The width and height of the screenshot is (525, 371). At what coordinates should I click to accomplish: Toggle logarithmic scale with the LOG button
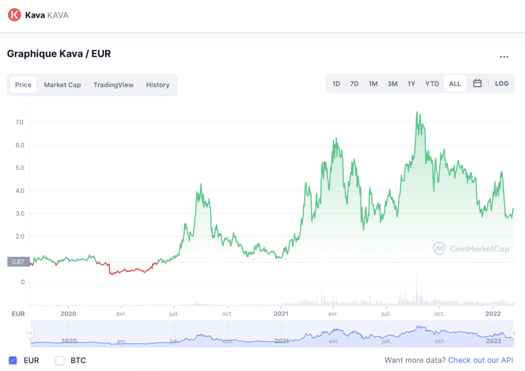click(501, 83)
